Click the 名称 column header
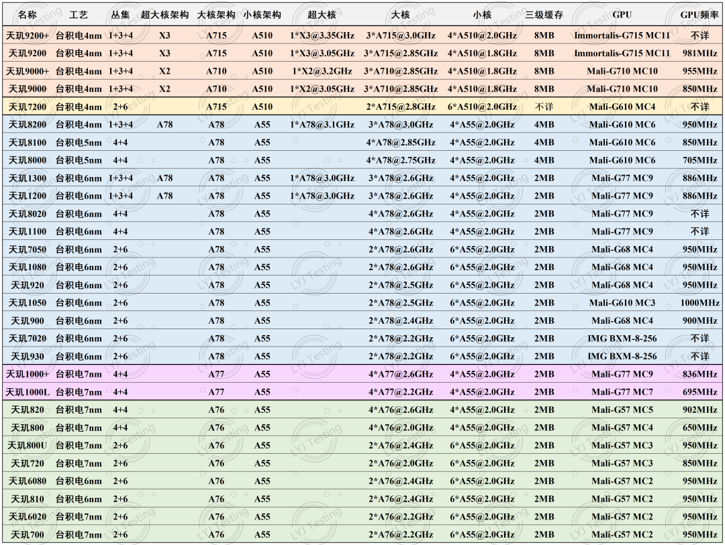This screenshot has width=725, height=545. pos(28,15)
